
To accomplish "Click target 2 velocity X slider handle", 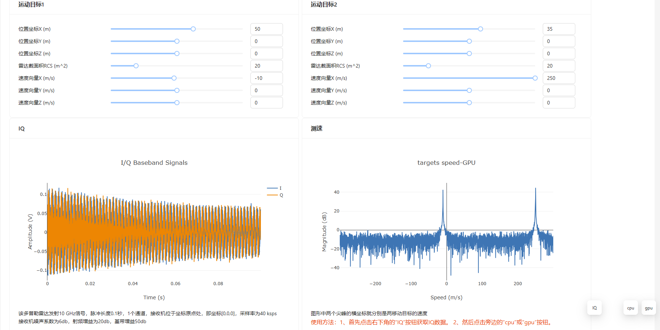I will click(x=535, y=78).
